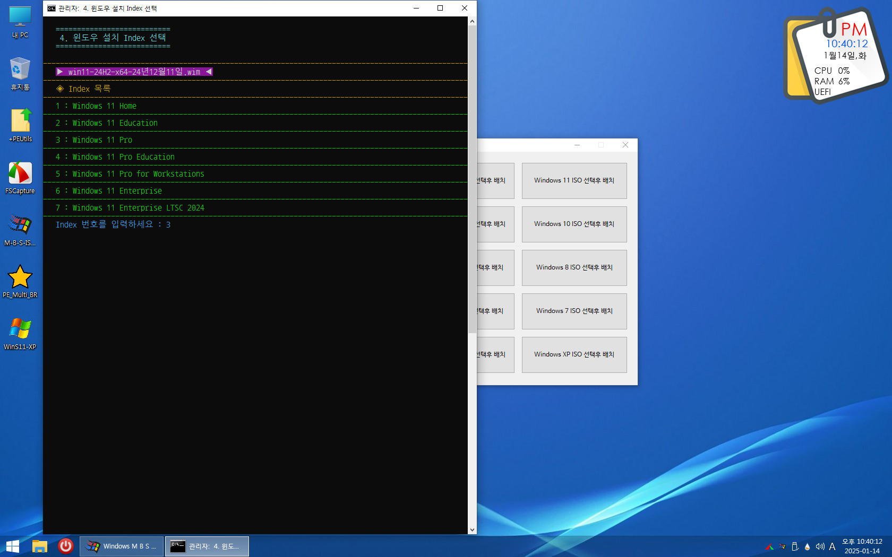Viewport: 892px width, 557px height.
Task: Click the red power button on taskbar
Action: coord(66,546)
